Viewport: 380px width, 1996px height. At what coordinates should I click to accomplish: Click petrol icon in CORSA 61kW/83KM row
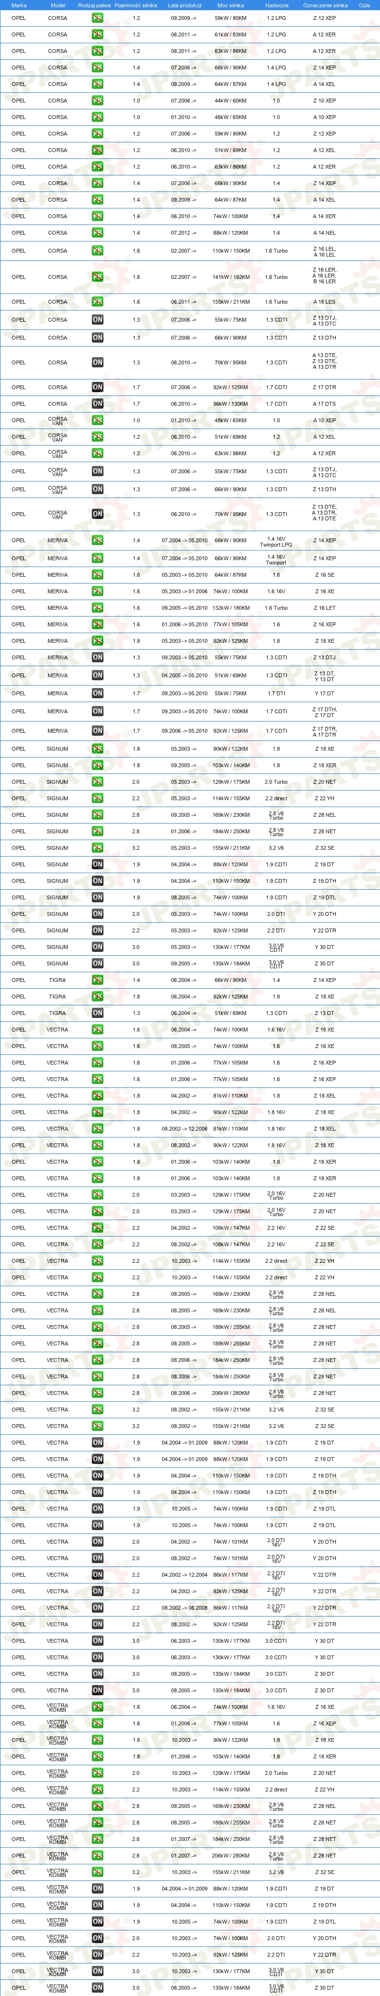(97, 34)
